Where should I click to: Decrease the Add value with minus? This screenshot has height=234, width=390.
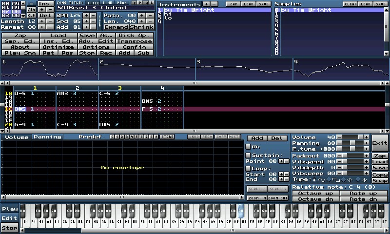tap(93, 27)
